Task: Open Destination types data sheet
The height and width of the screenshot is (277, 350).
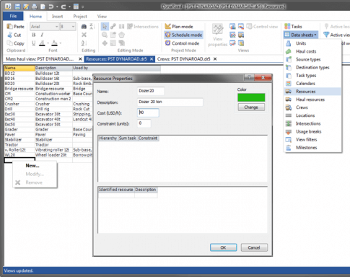Action: click(x=312, y=68)
